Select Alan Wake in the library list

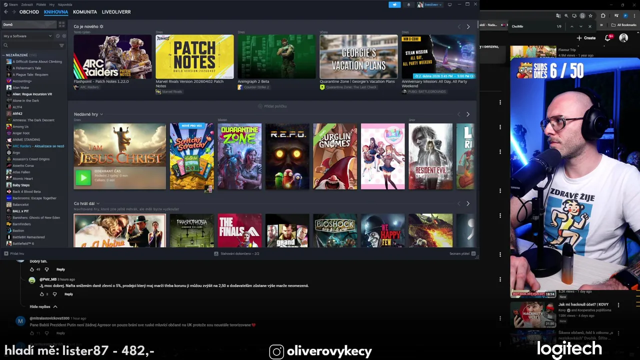click(x=20, y=87)
